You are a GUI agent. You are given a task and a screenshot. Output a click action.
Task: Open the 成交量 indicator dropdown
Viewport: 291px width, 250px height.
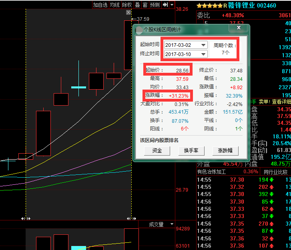(x=172, y=224)
